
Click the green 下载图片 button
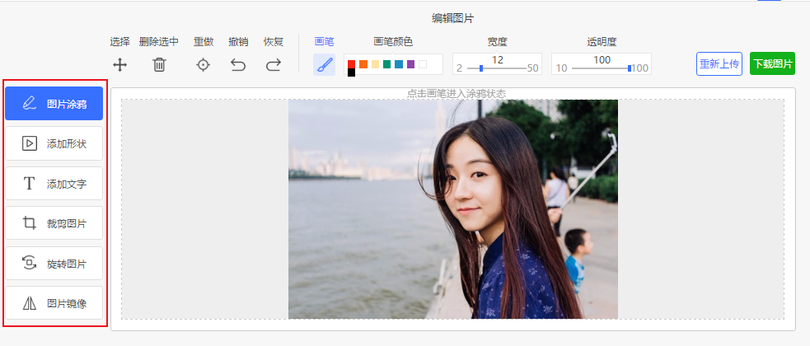coord(772,64)
